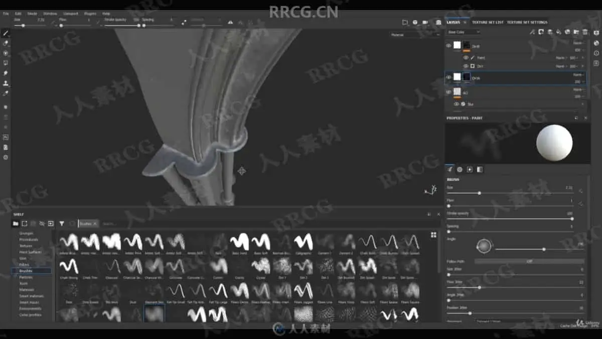The width and height of the screenshot is (602, 339).
Task: Open Paint effect blend mode dropdown
Action: click(x=561, y=58)
